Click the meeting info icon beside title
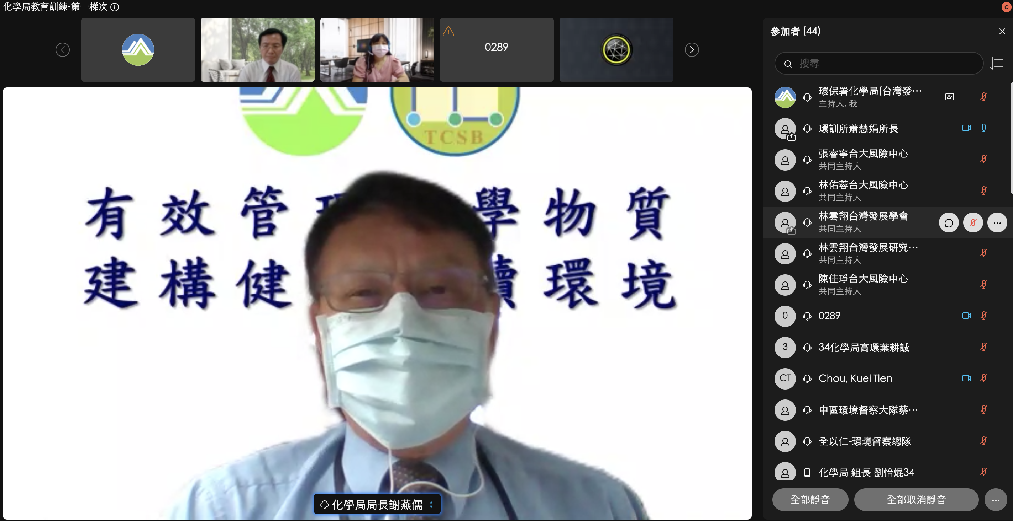 click(115, 7)
